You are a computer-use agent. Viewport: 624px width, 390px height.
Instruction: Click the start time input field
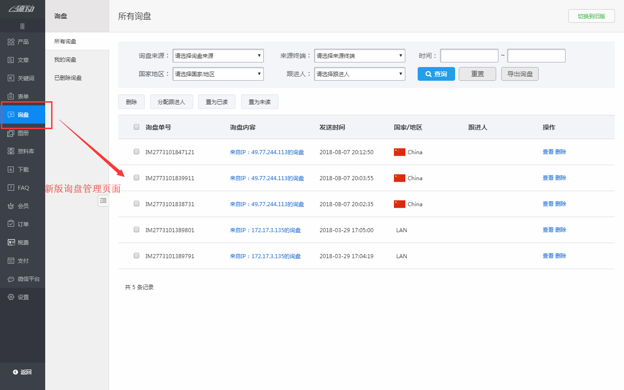[x=469, y=55]
